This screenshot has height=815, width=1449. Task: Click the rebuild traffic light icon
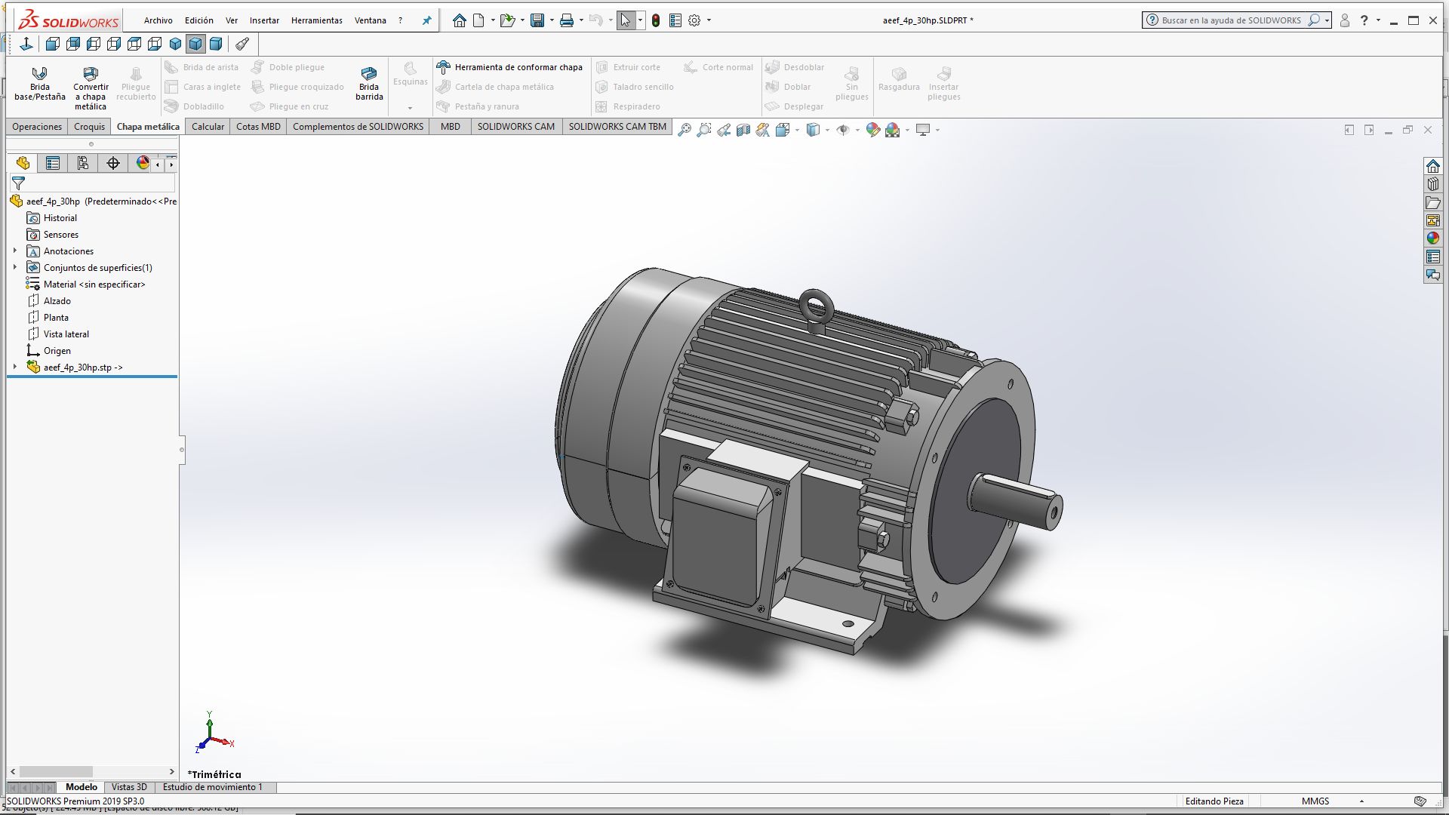click(x=656, y=20)
